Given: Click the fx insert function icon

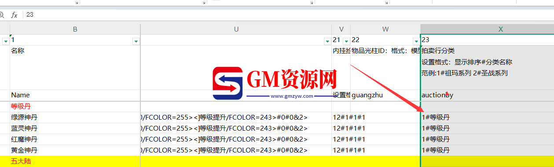Looking at the screenshot, I should 14,15.
